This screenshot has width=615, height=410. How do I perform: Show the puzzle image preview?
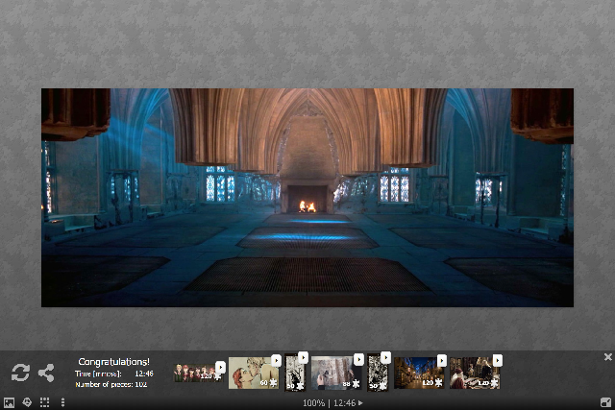(9, 402)
